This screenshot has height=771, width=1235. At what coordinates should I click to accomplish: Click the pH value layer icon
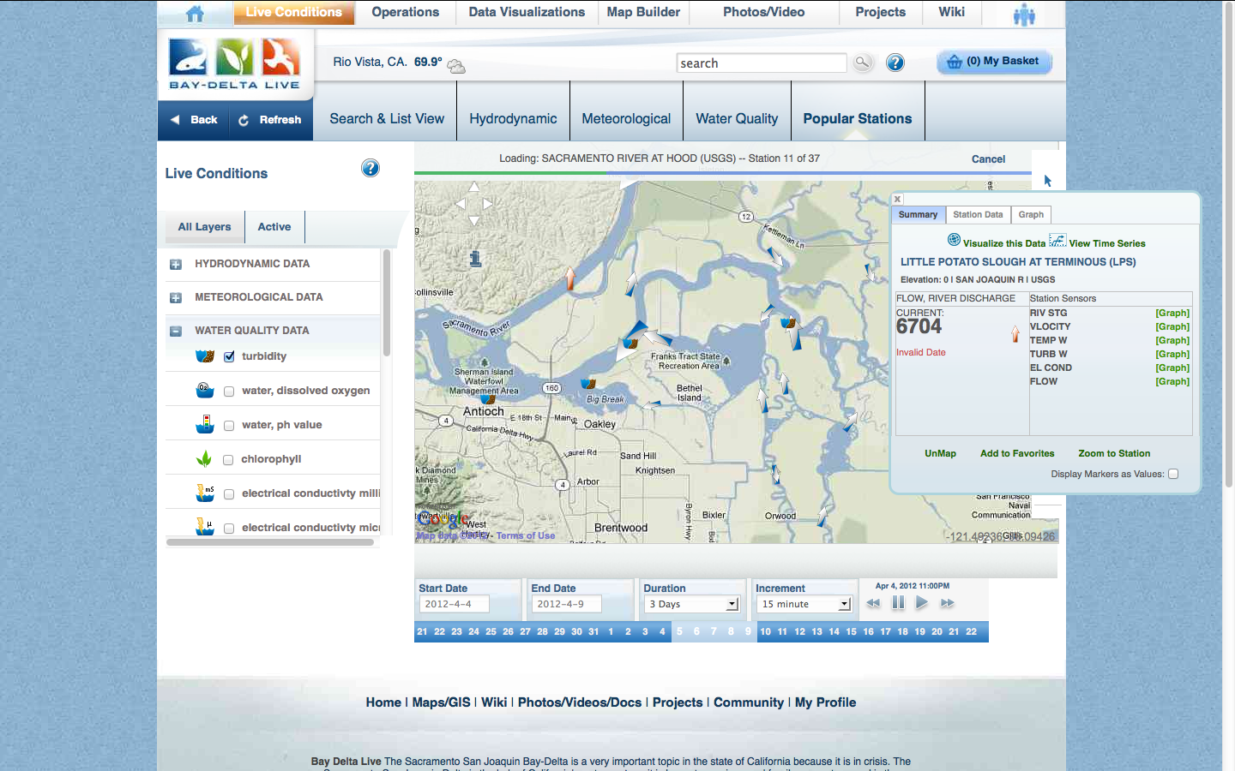[204, 423]
